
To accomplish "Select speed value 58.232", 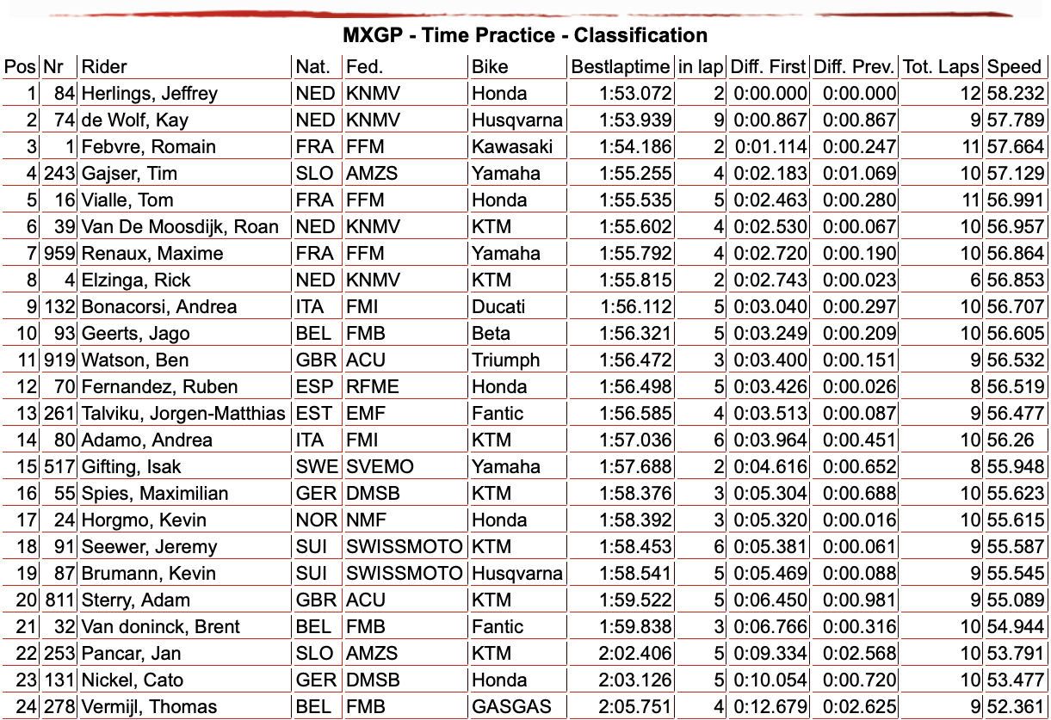I will pyautogui.click(x=1017, y=94).
